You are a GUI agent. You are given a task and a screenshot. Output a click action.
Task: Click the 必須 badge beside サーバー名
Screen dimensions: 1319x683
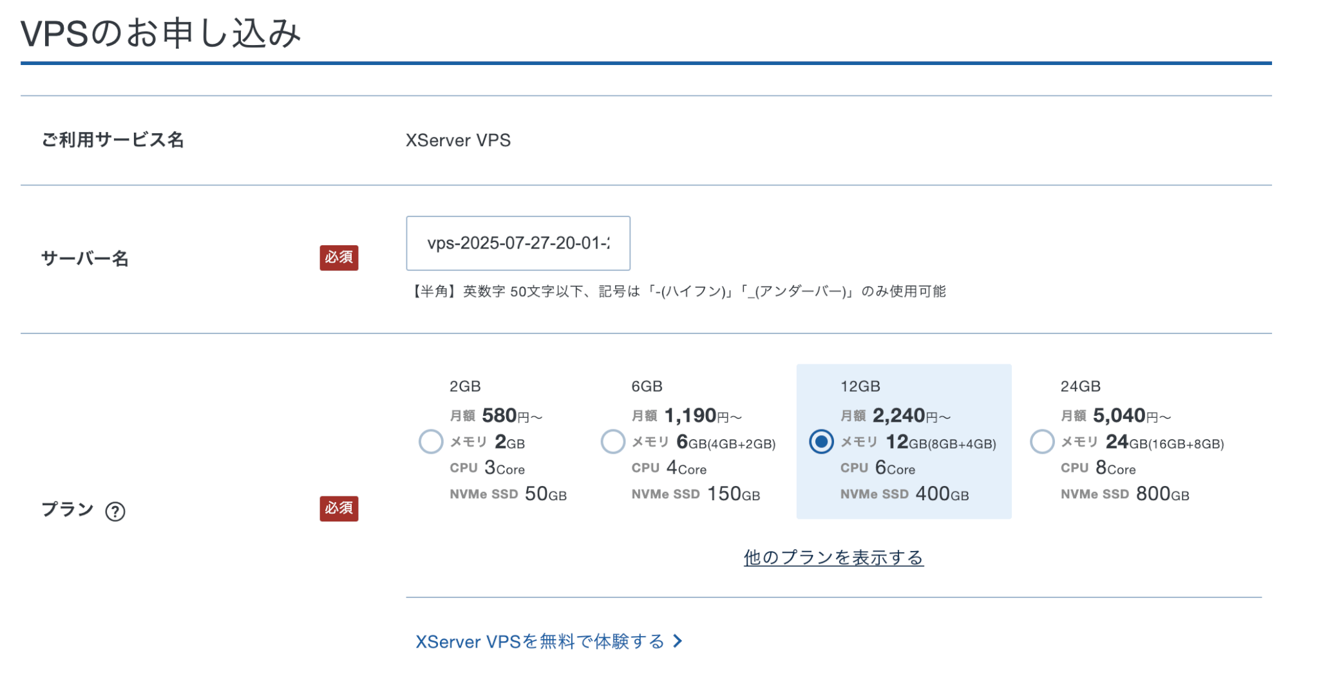tap(339, 257)
